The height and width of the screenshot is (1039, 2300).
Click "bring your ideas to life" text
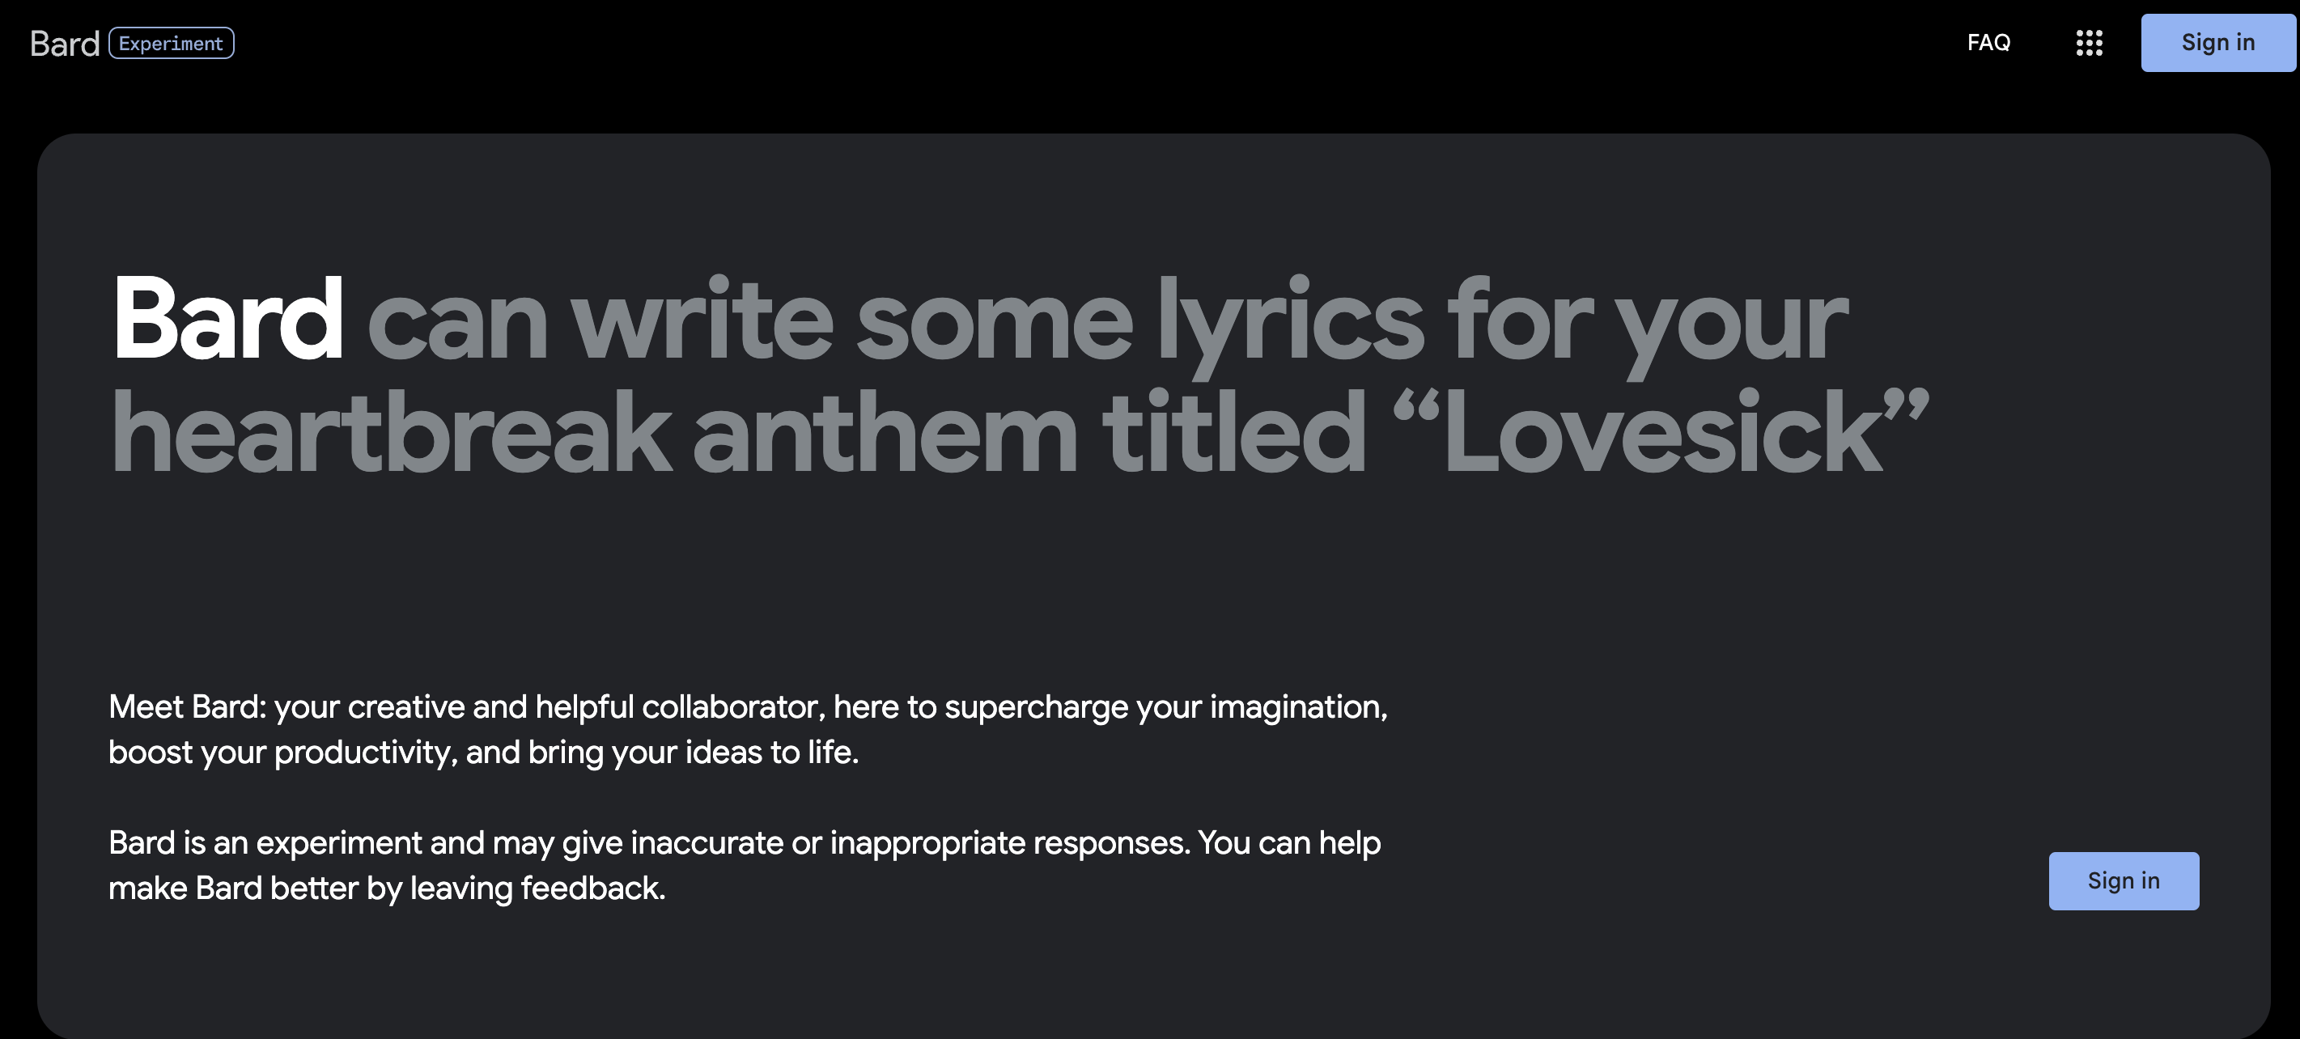click(x=693, y=753)
